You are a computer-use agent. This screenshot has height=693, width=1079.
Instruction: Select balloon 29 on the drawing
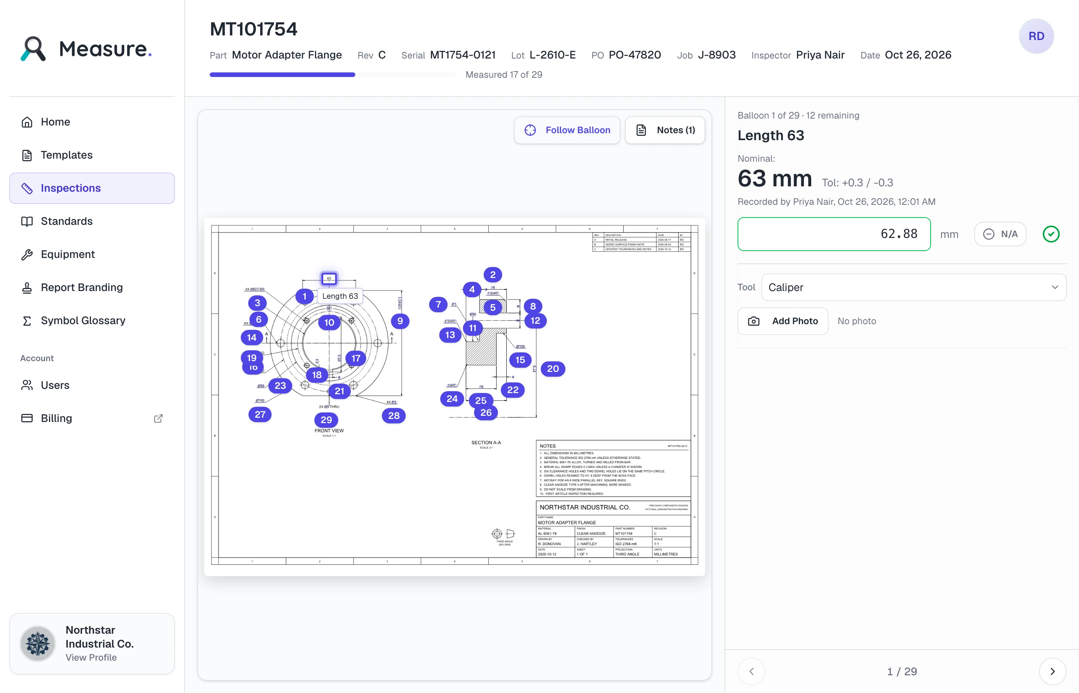click(326, 420)
